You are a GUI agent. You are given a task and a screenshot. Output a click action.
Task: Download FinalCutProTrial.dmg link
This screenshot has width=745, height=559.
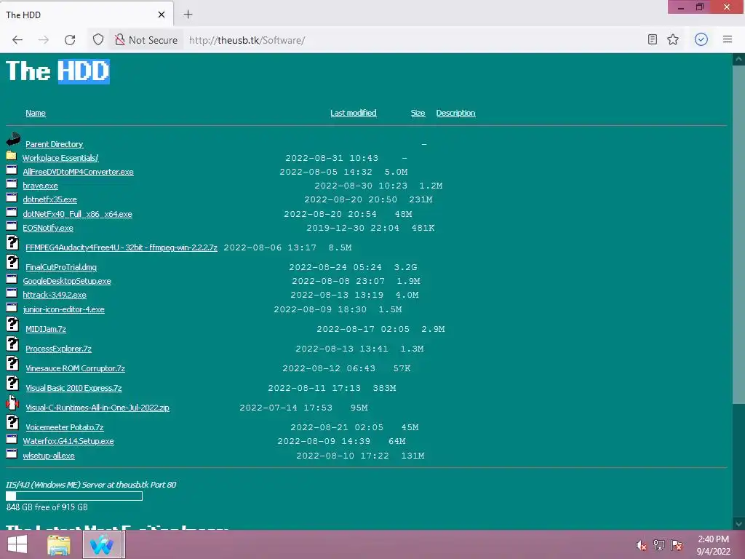pyautogui.click(x=61, y=267)
